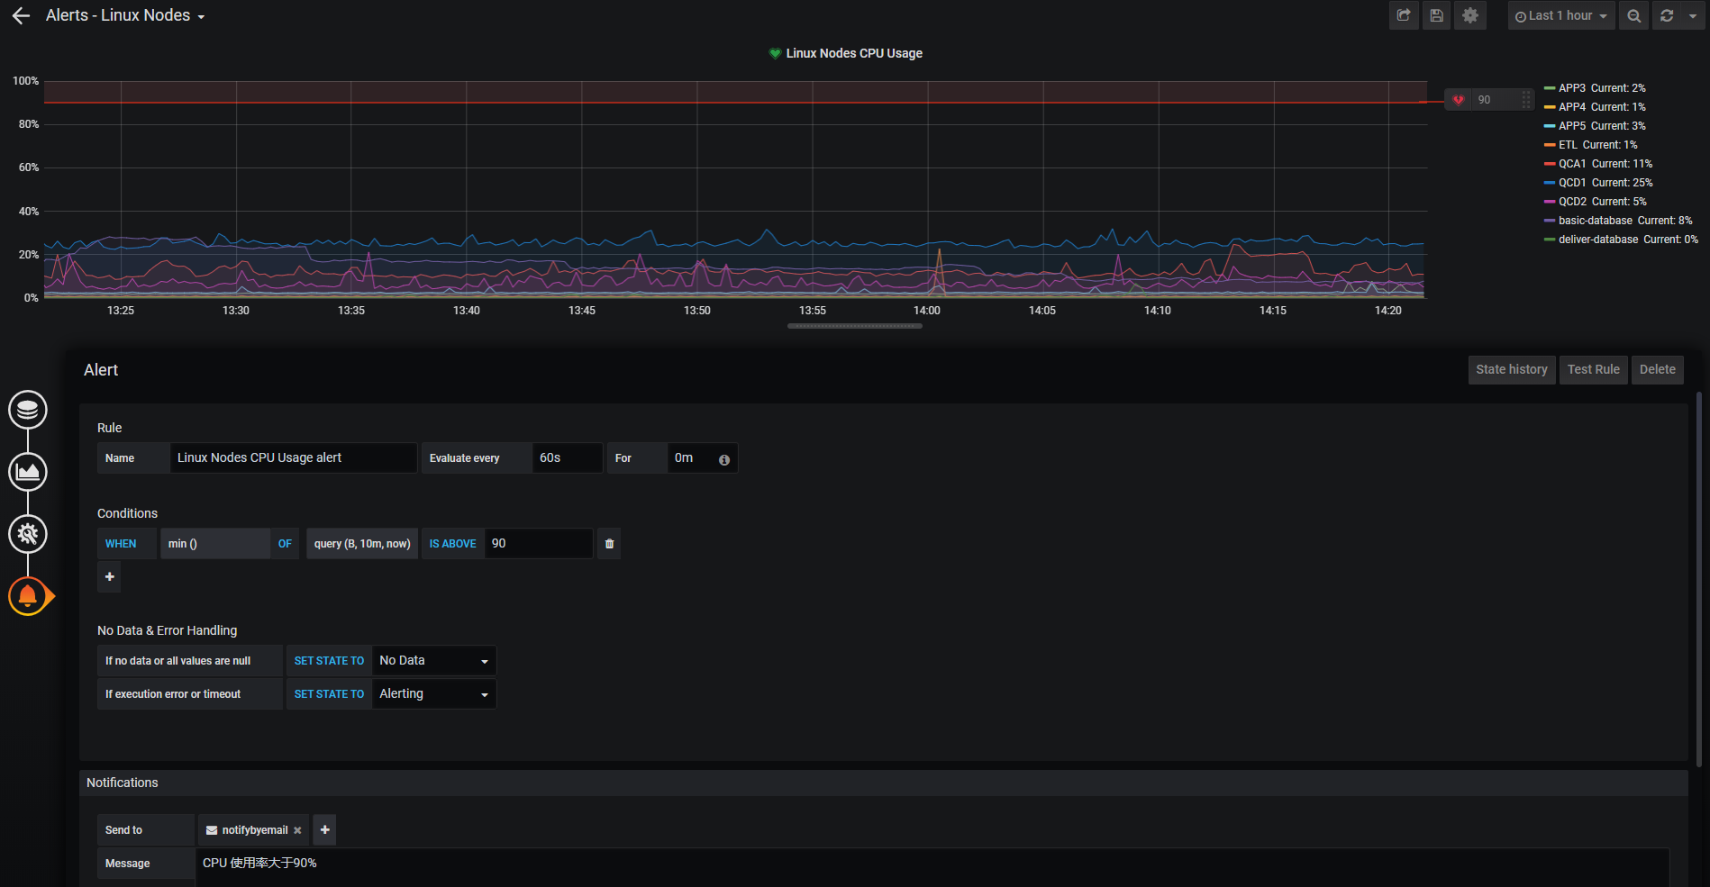This screenshot has height=887, width=1710.
Task: Open dashboard settings gear icon
Action: point(1470,15)
